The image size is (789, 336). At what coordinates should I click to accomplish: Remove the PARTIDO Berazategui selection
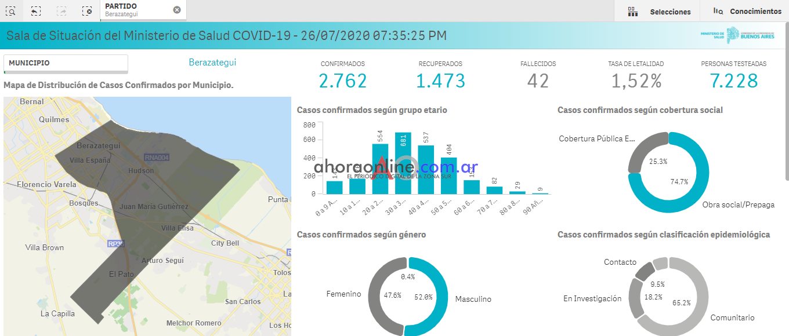pyautogui.click(x=177, y=10)
